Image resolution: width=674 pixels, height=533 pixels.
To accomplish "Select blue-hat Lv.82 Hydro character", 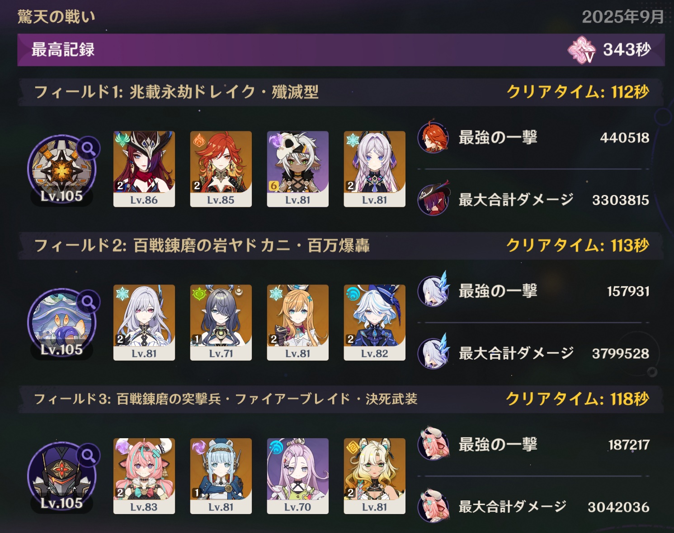I will pos(374,322).
